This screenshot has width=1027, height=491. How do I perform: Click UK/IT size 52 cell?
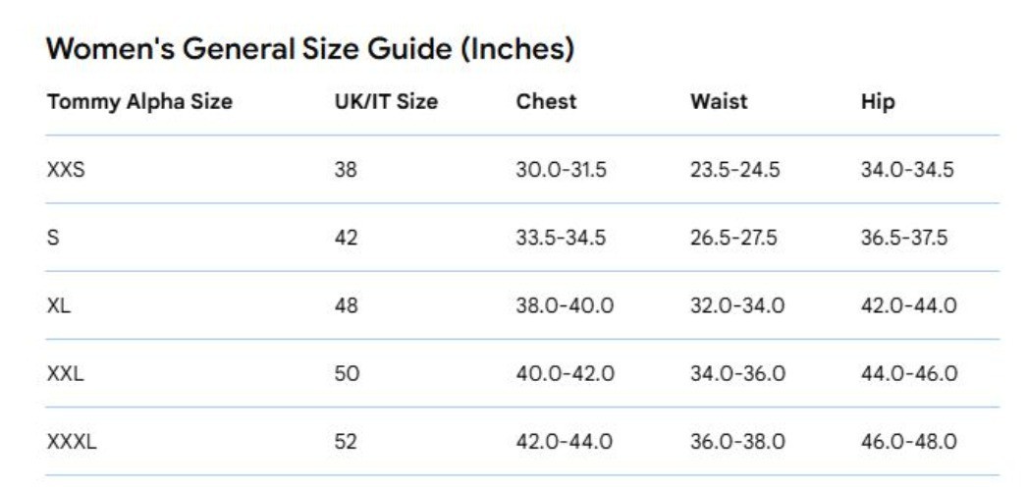[347, 442]
